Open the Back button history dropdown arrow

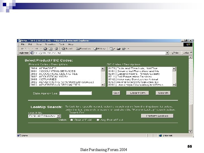click(32, 49)
